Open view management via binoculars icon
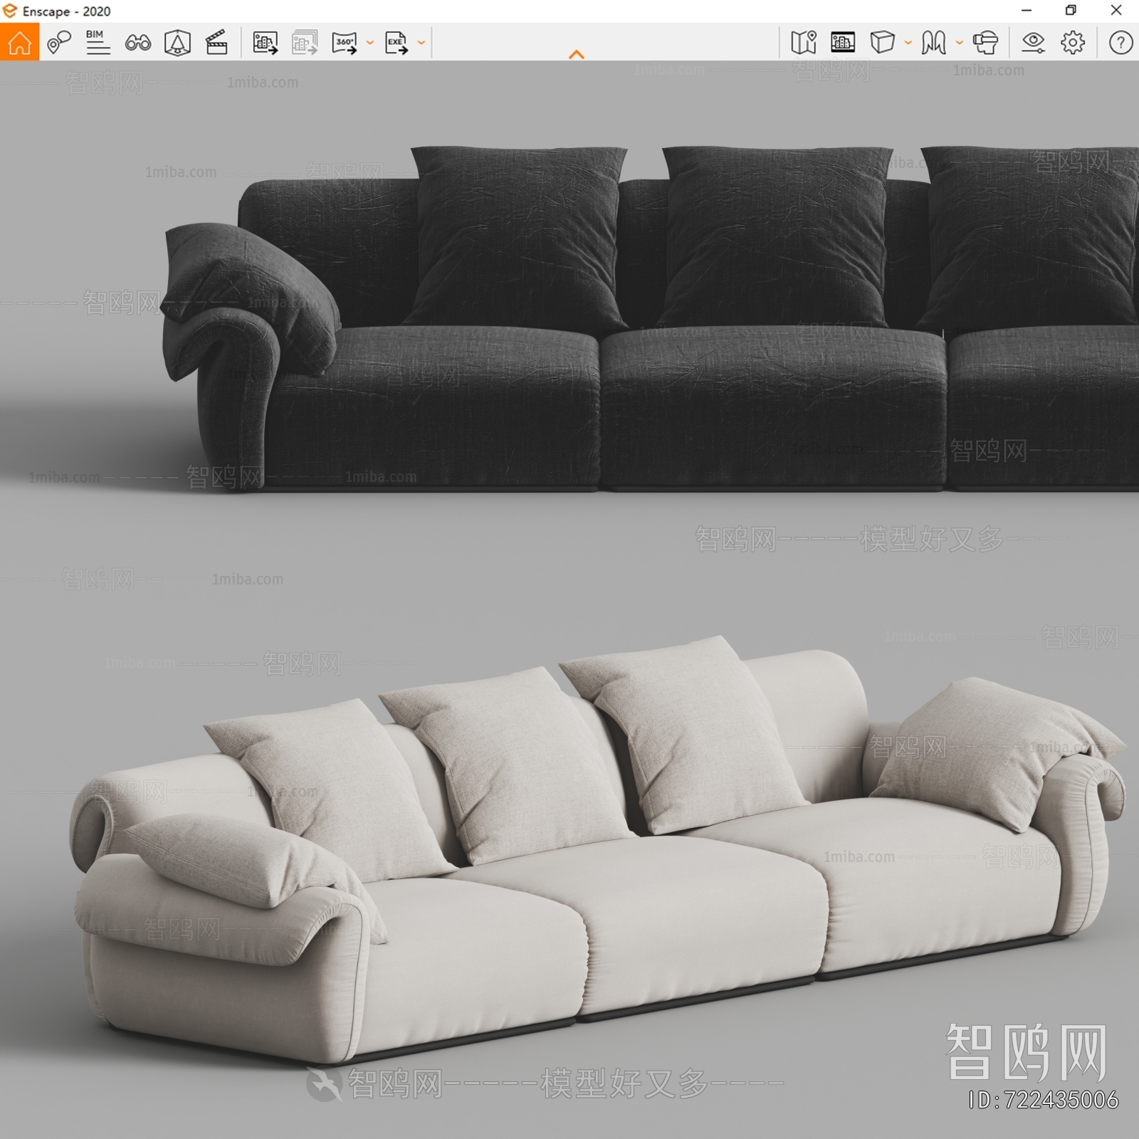Screen dimensions: 1139x1139 (x=137, y=43)
